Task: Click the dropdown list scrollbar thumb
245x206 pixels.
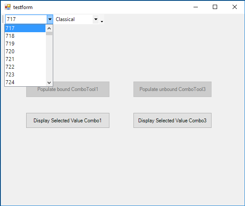Action: pos(49,33)
